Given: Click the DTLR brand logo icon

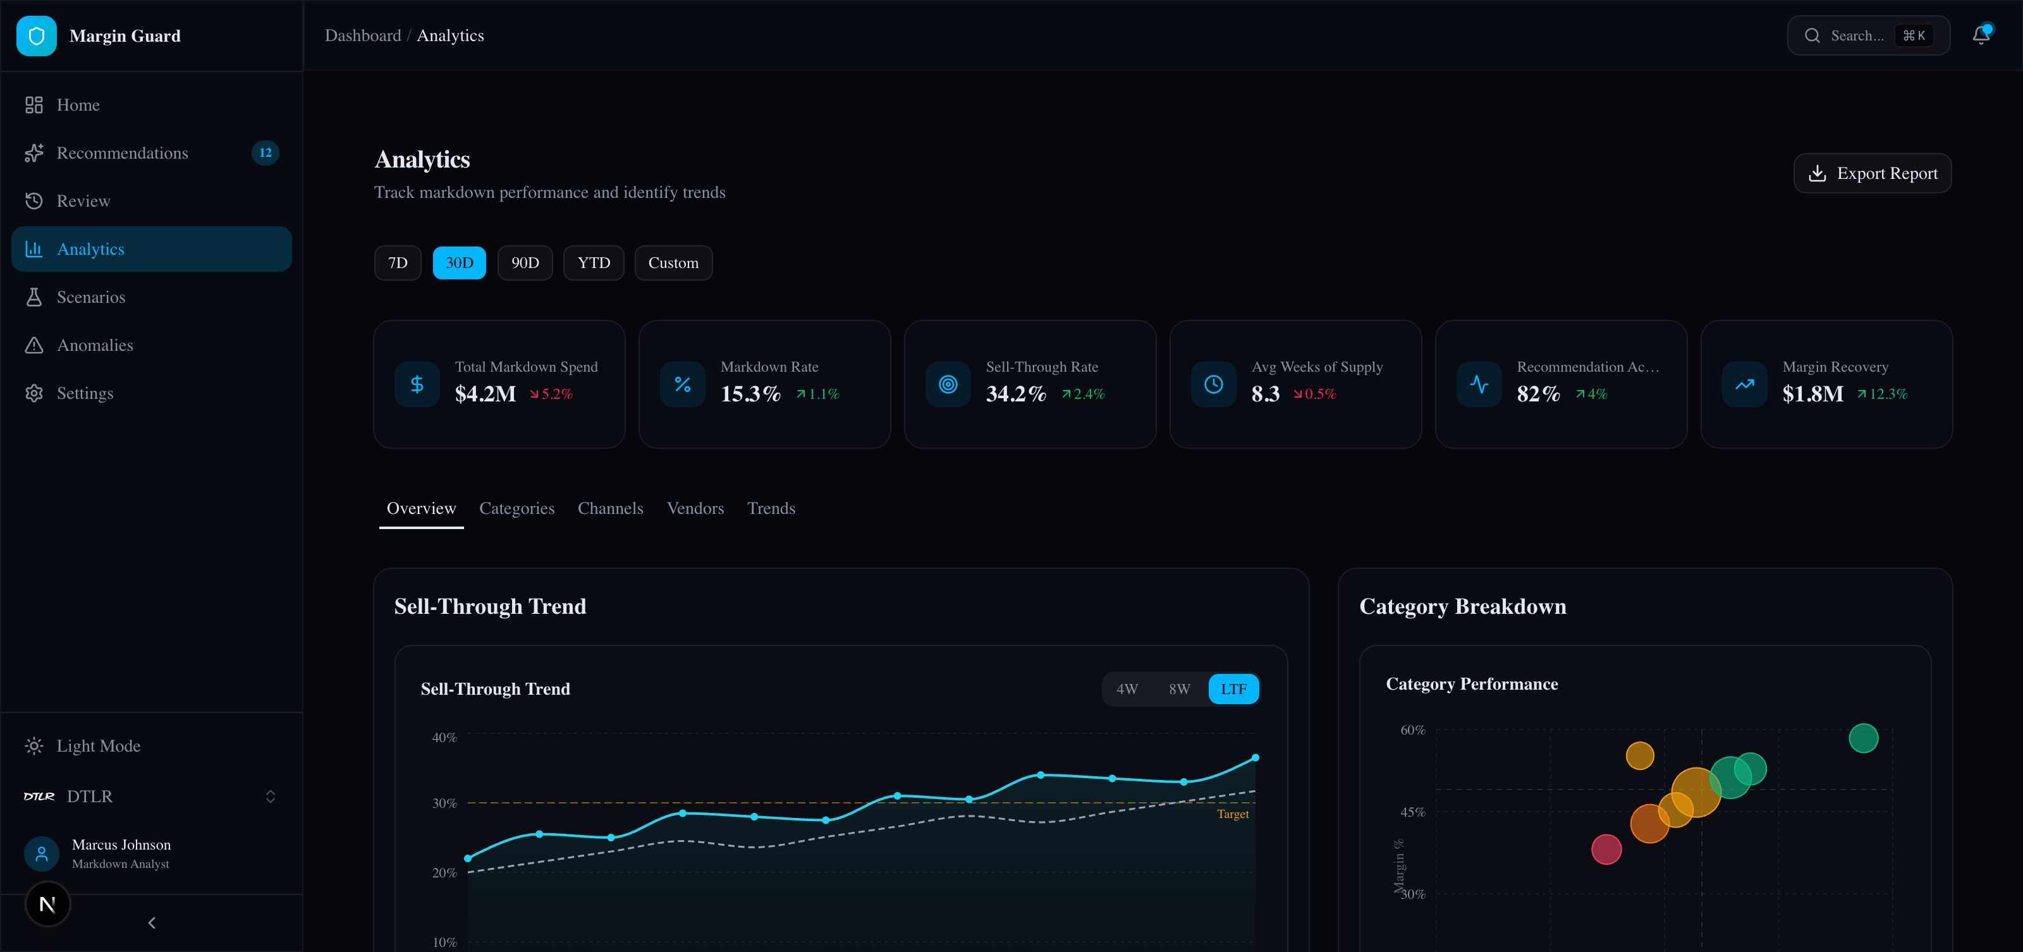Looking at the screenshot, I should pyautogui.click(x=39, y=796).
